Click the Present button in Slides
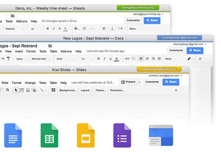Screen dimensions: 221x162 click(x=128, y=82)
